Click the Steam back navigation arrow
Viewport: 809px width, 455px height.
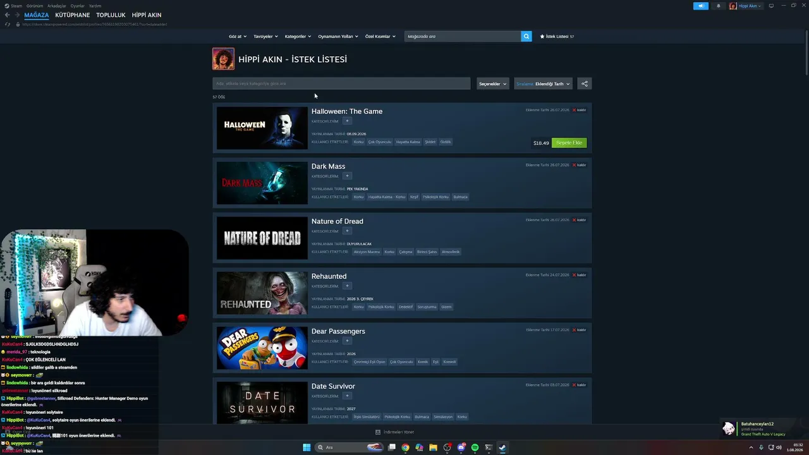8,15
